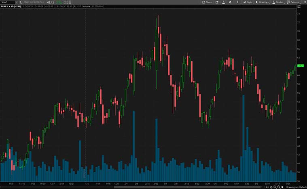The width and height of the screenshot is (307, 189).
Task: Click the crosshair pan icon at bottom
Action: 271,187
